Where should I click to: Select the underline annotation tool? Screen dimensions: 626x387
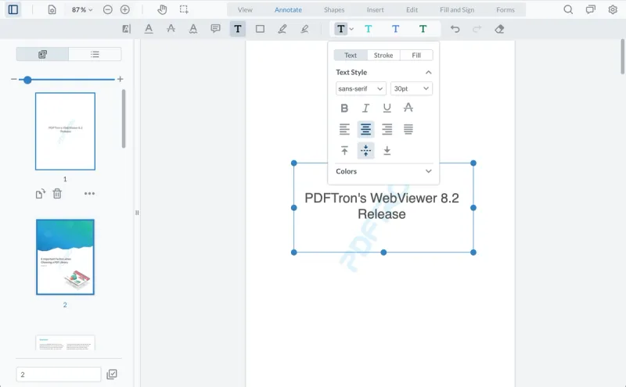(x=149, y=29)
